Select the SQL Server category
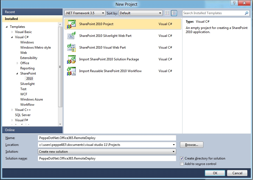253x180 pixels. (x=23, y=115)
